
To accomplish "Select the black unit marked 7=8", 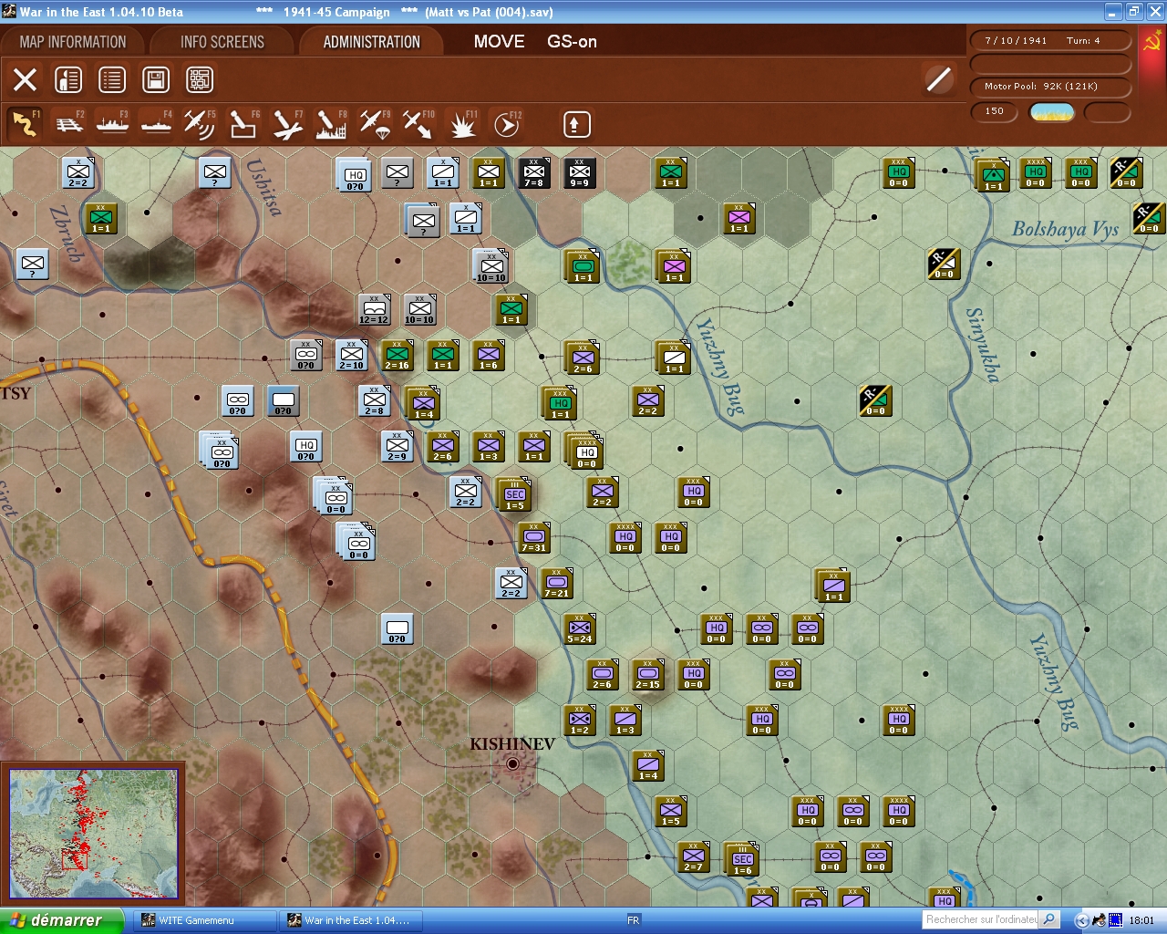I will click(534, 173).
